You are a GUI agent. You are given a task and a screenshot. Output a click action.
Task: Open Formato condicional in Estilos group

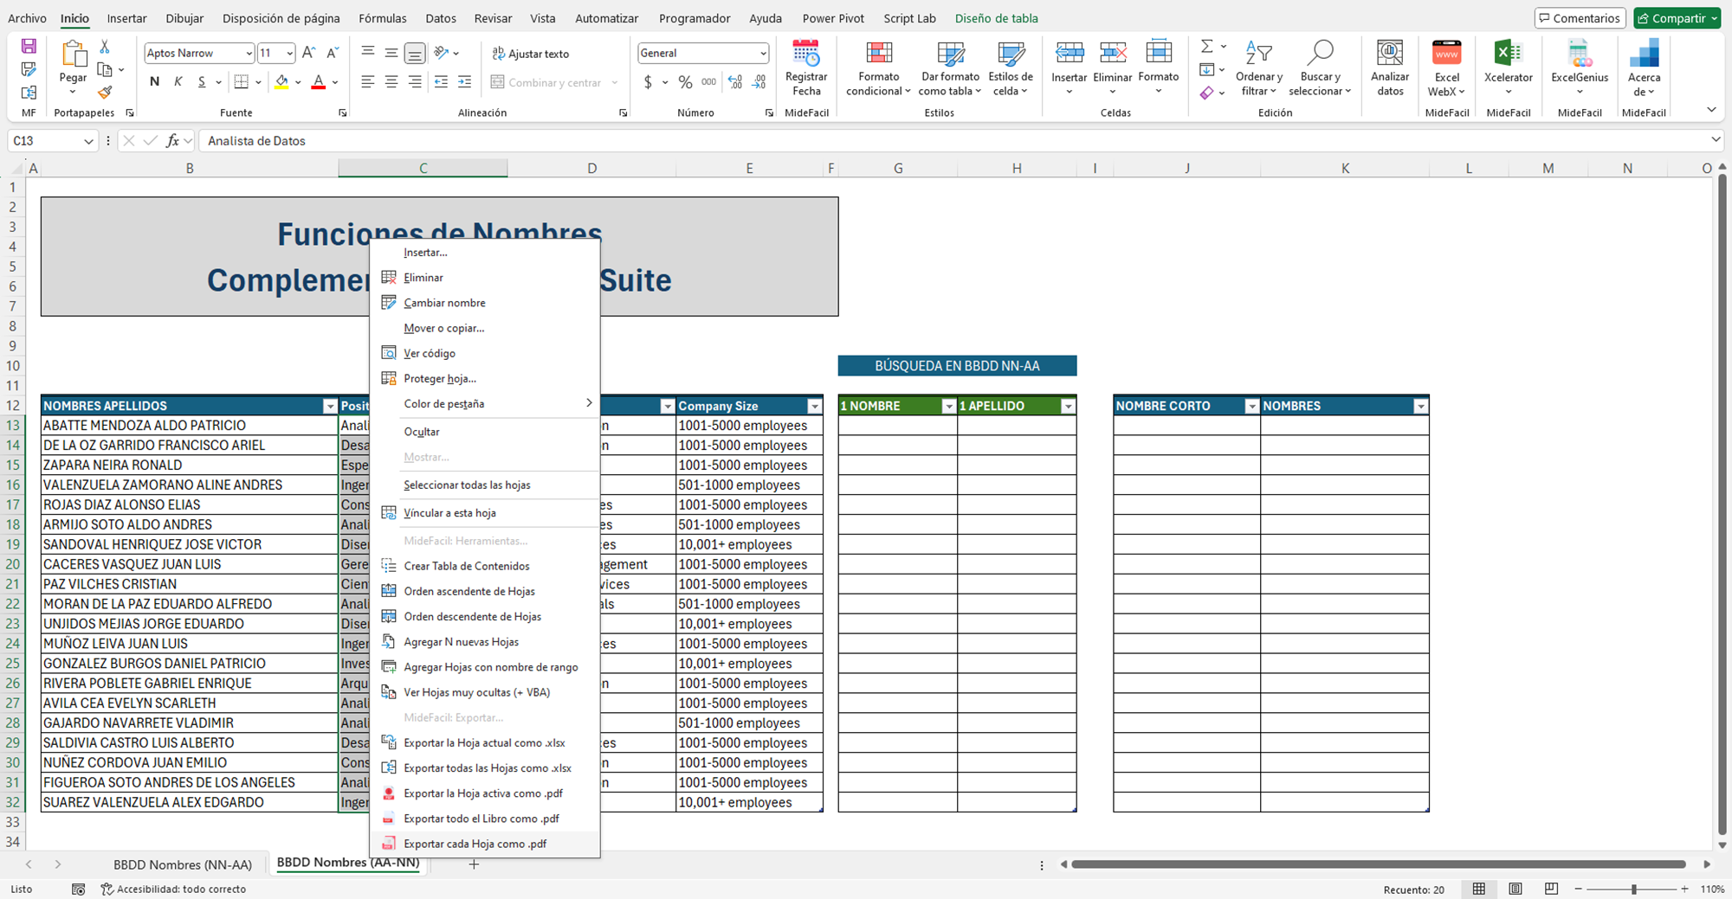(878, 69)
